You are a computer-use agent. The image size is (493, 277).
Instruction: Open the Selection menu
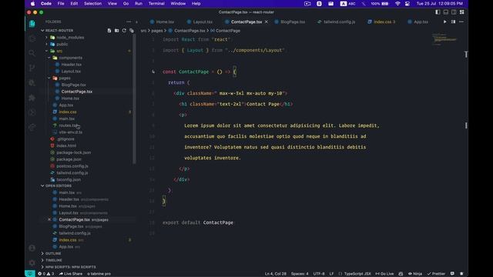[x=92, y=3]
